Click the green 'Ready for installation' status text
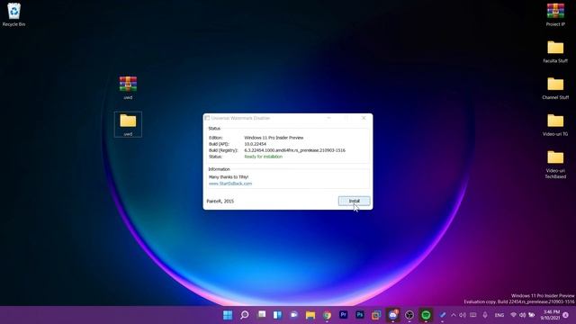Viewport: 576px width, 324px height. point(264,157)
